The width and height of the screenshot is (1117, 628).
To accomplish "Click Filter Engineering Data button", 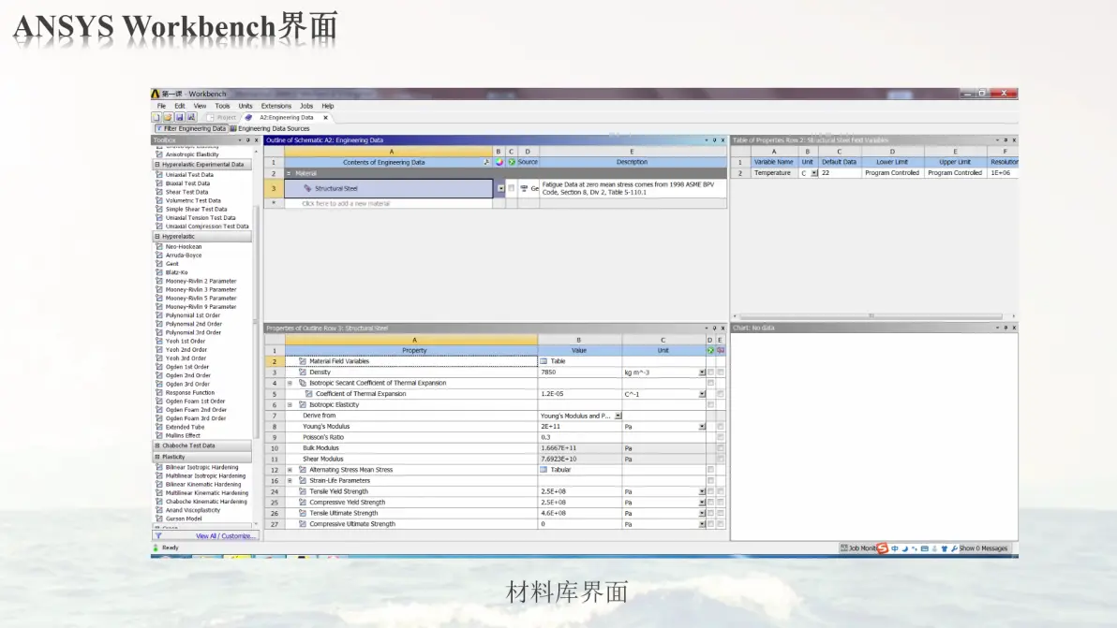I will click(191, 129).
